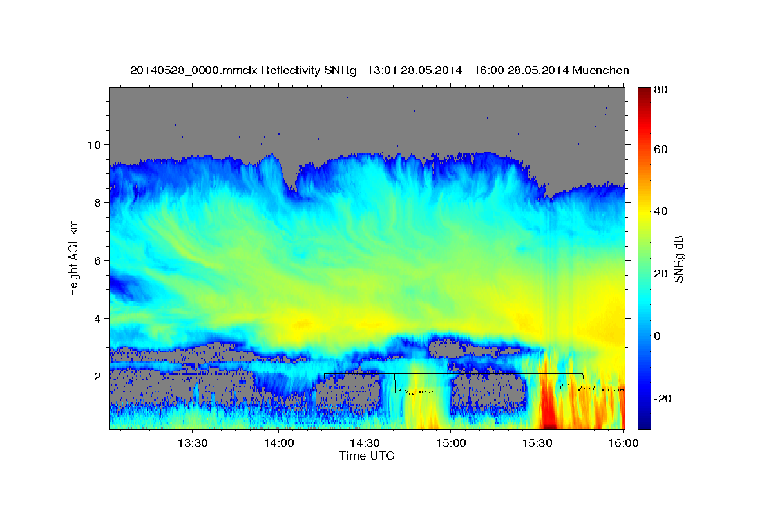Viewport: 773px width, 515px height.
Task: Click the '2' height tick label
Action: pyautogui.click(x=99, y=376)
